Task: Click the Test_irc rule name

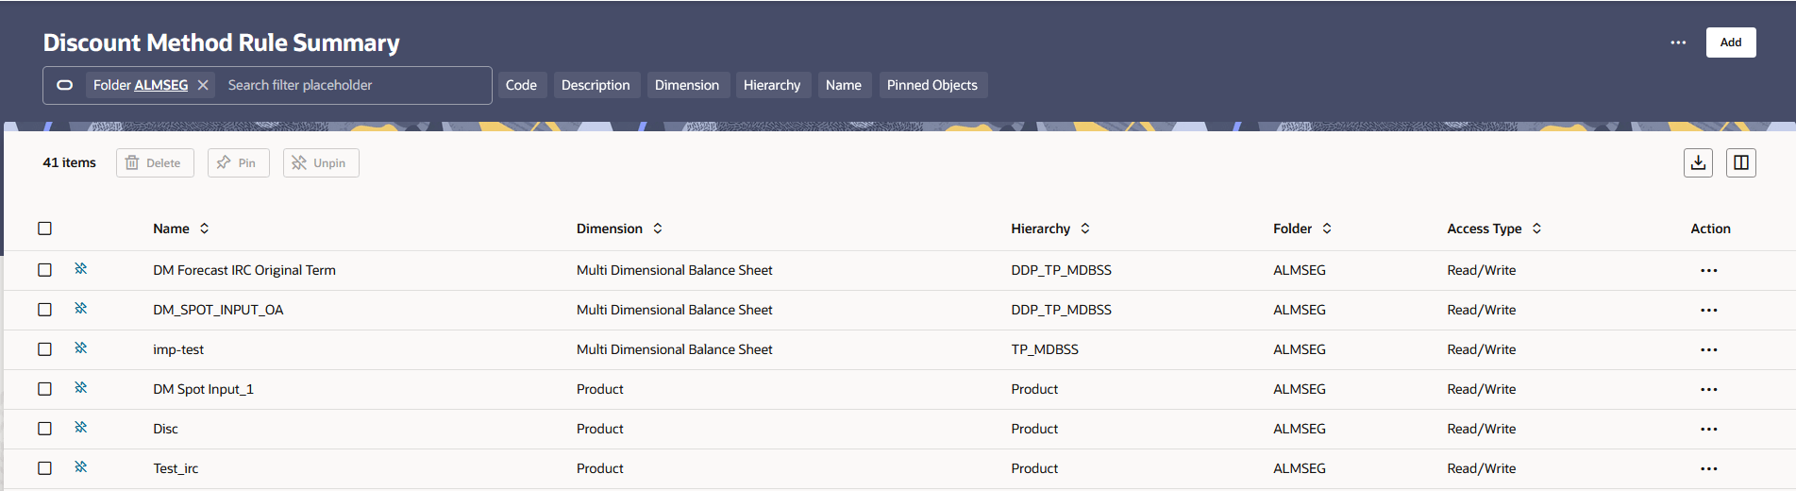Action: click(176, 468)
